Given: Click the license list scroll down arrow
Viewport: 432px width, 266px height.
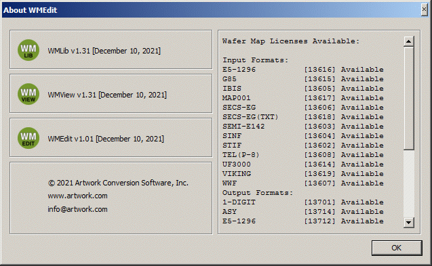Looking at the screenshot, I should pos(408,222).
